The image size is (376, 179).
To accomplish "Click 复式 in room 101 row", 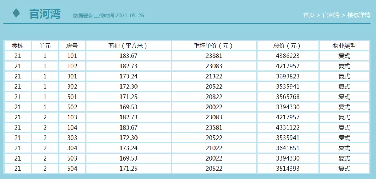I will click(344, 56).
